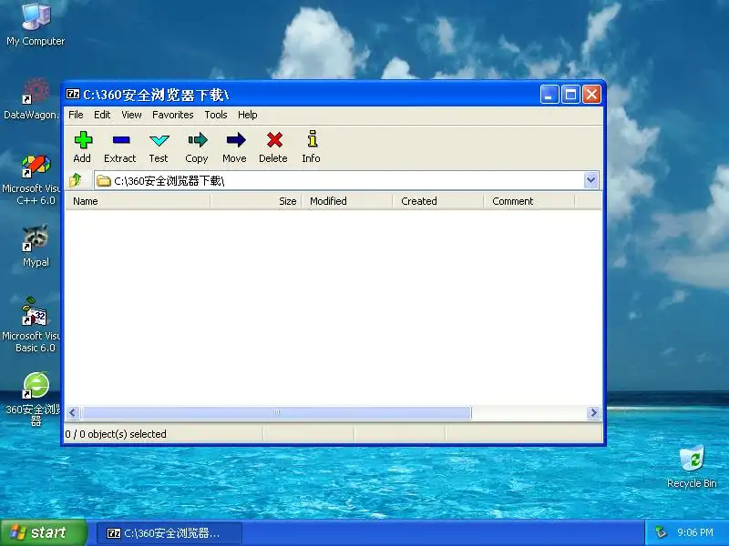Open the View menu
729x546 pixels.
131,115
